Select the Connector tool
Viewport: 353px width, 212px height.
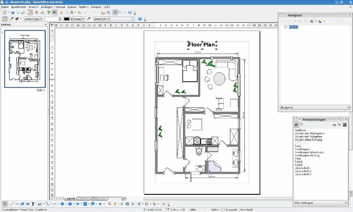[47, 204]
